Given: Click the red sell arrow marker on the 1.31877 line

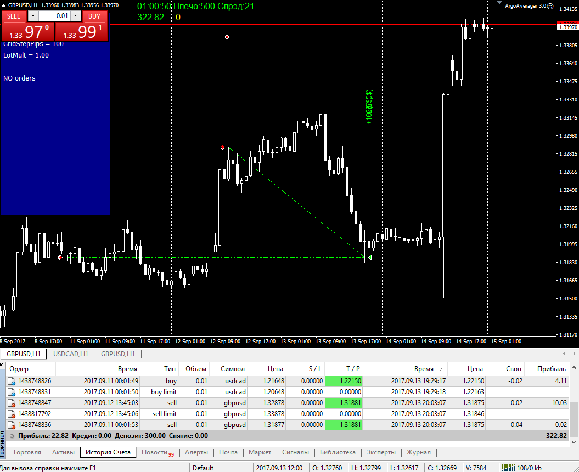Looking at the screenshot, I should click(60, 258).
